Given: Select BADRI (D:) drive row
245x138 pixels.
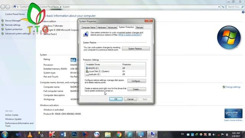Looking at the screenshot, I should point(115,68).
